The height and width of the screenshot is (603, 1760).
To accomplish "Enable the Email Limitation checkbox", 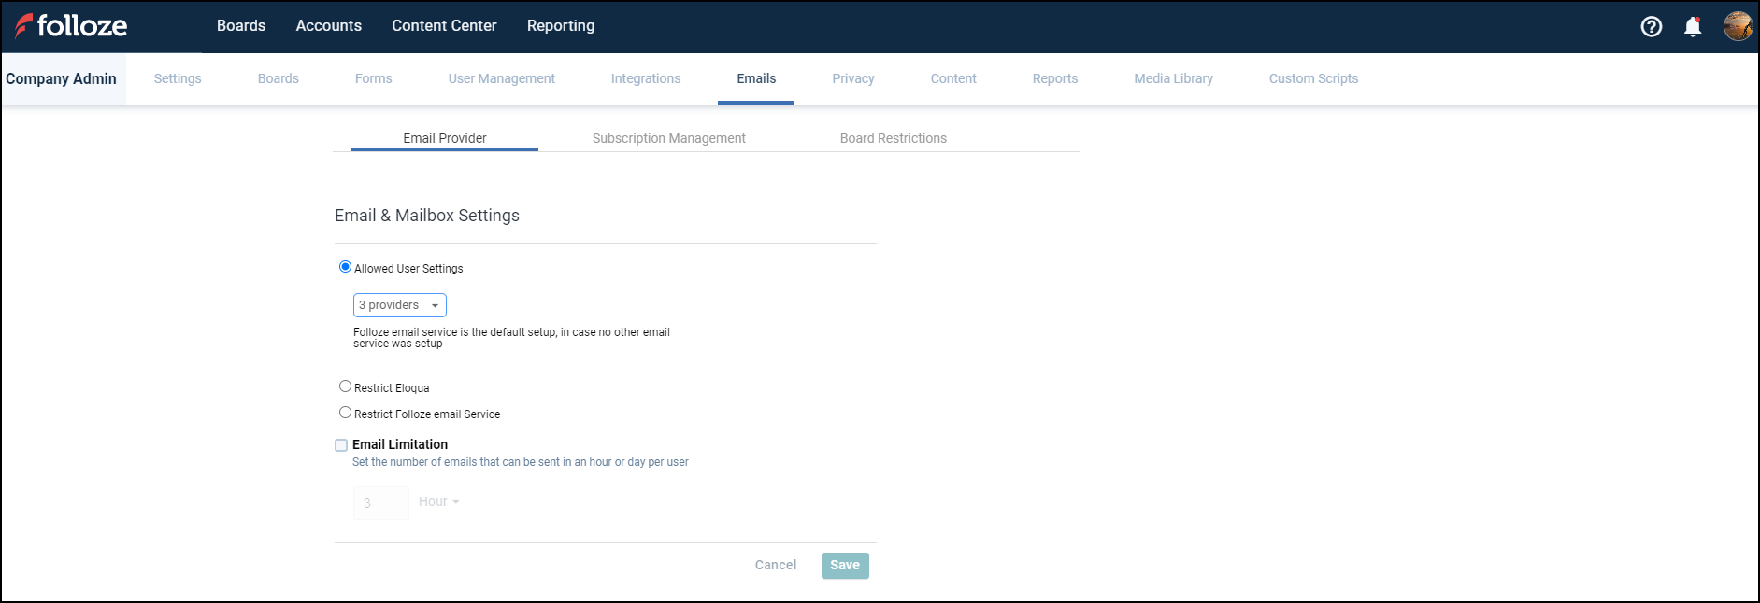I will (x=341, y=445).
